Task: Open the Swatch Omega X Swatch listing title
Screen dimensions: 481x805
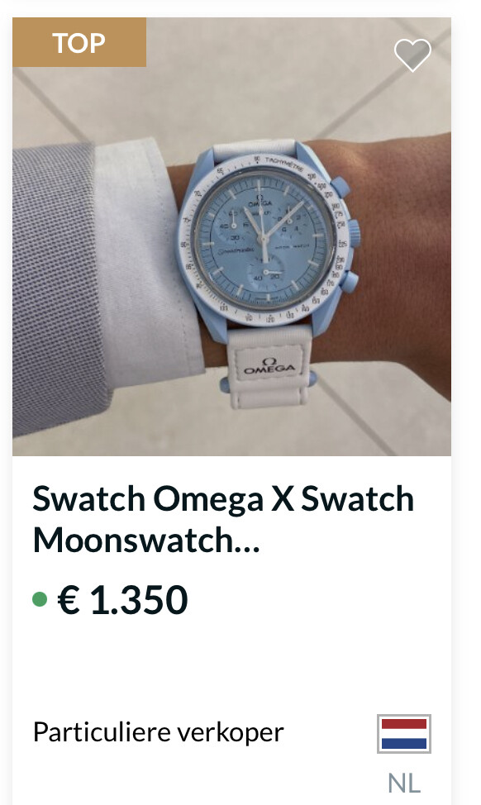Action: click(223, 498)
